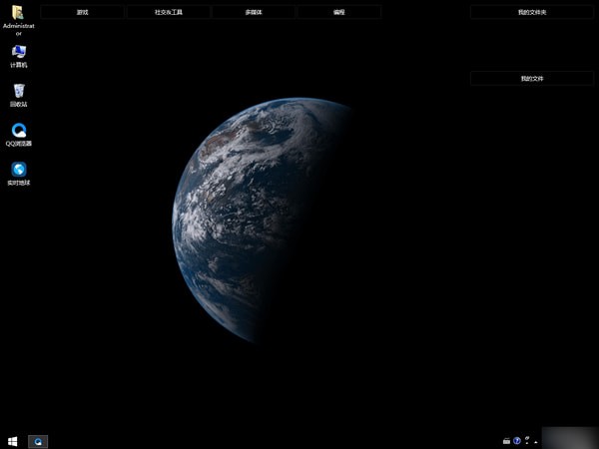Select the QQ browser taskbar icon
The height and width of the screenshot is (449, 599).
click(x=38, y=440)
